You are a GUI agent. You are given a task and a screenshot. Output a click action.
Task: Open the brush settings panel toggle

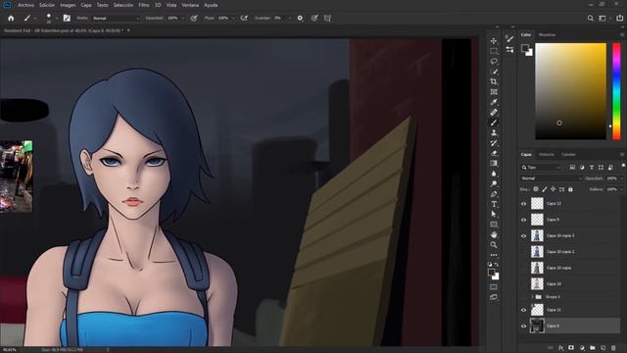click(67, 18)
